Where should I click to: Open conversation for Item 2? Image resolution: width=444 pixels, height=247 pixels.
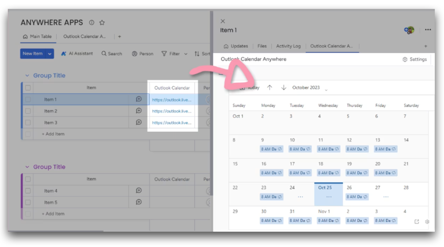click(x=139, y=111)
